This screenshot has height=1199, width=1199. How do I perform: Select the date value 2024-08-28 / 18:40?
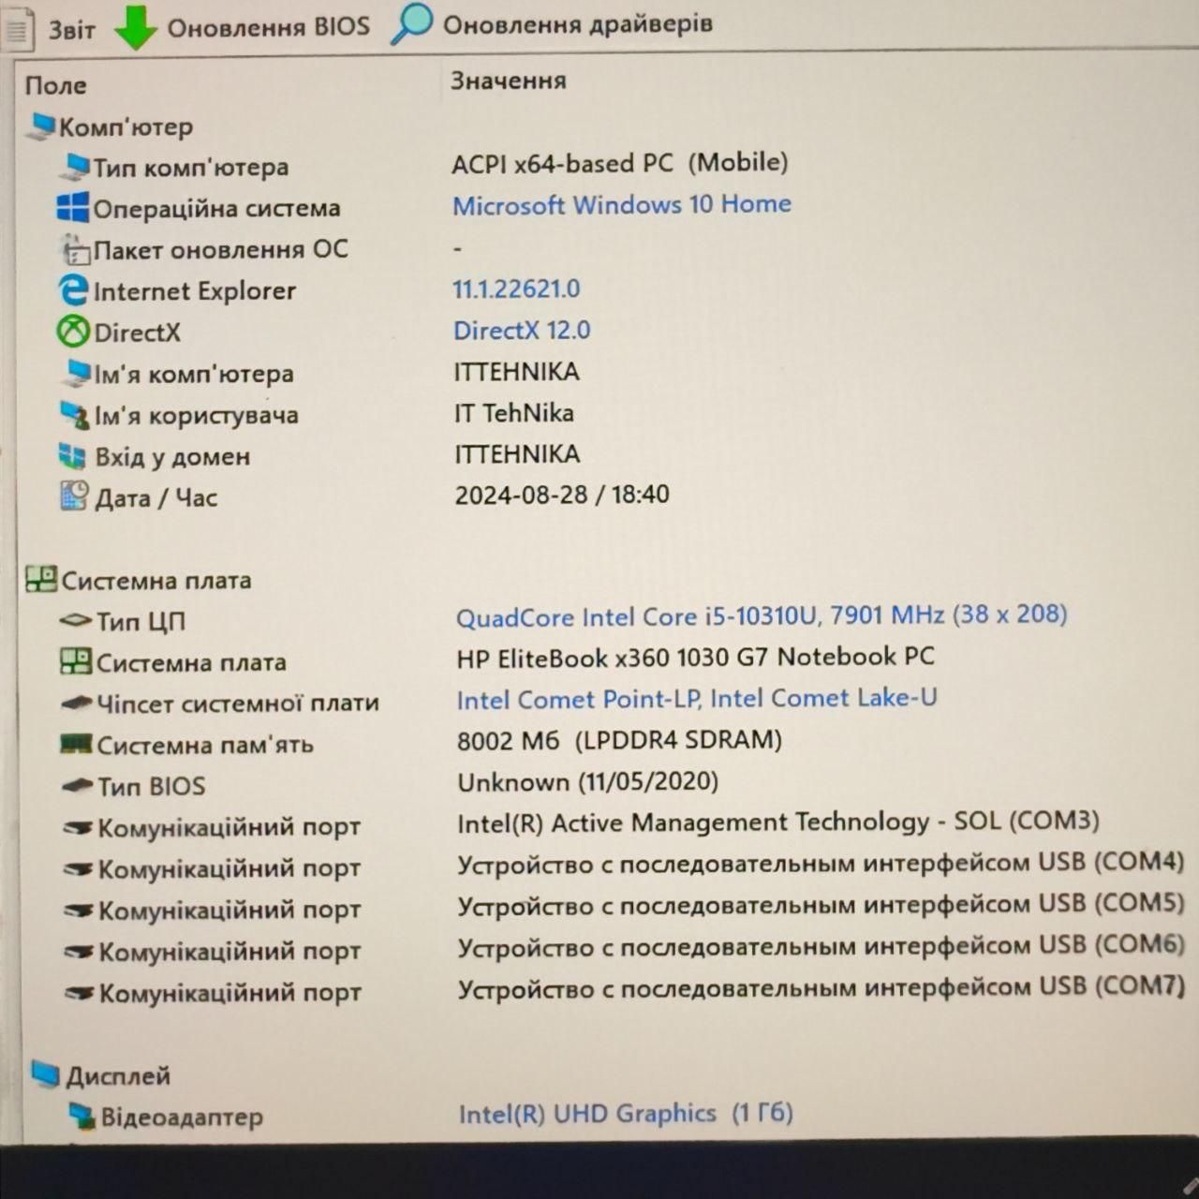tap(562, 495)
